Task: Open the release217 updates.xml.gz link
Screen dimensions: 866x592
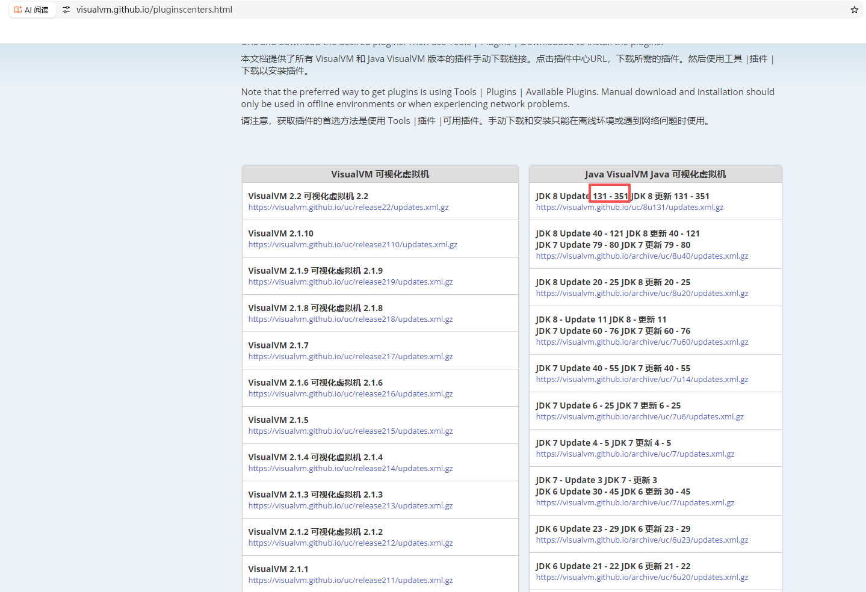Action: [350, 357]
